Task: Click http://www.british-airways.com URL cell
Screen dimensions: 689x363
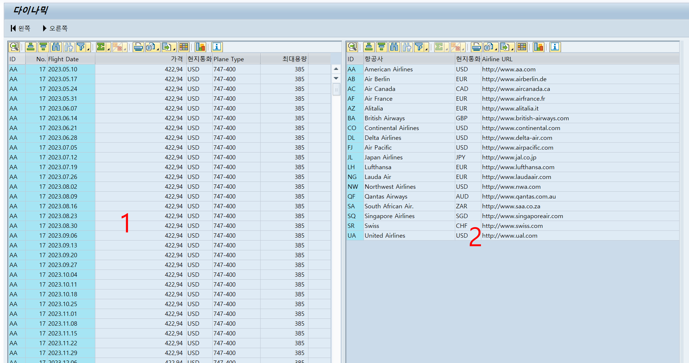Action: click(580, 118)
